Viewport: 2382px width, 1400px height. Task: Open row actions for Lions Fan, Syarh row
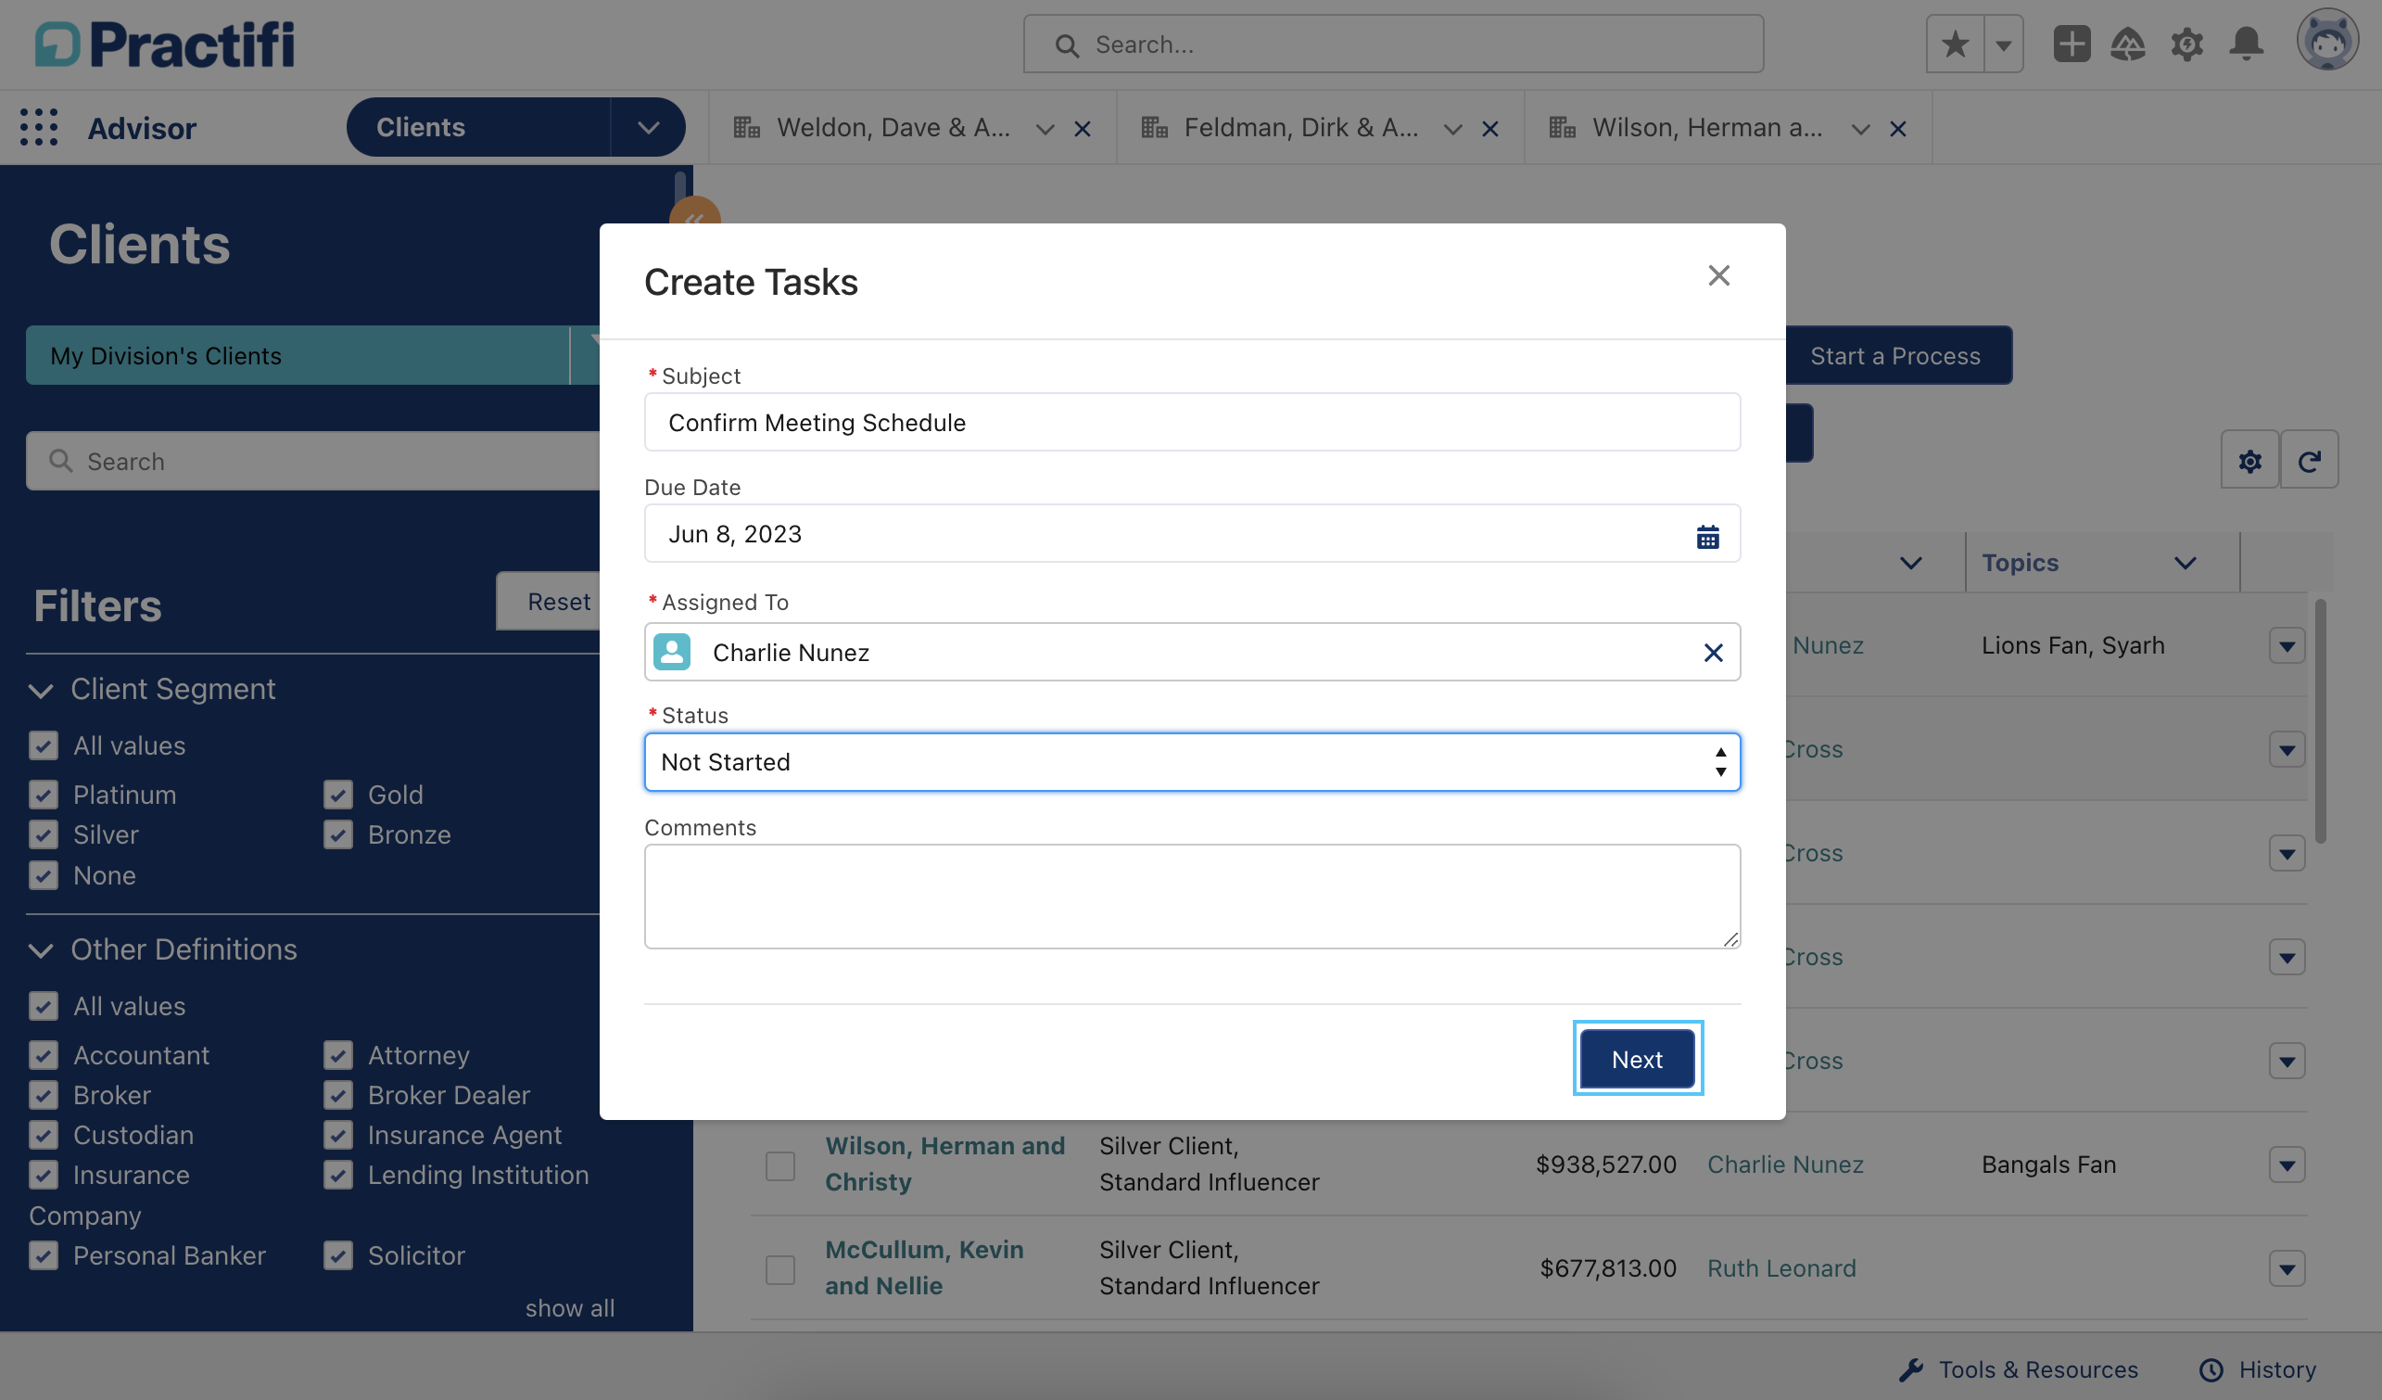point(2287,646)
